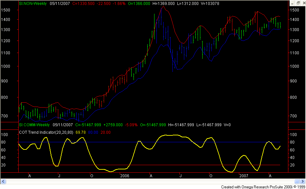
Task: Click the O=1366.000 open price value
Action: (139, 4)
